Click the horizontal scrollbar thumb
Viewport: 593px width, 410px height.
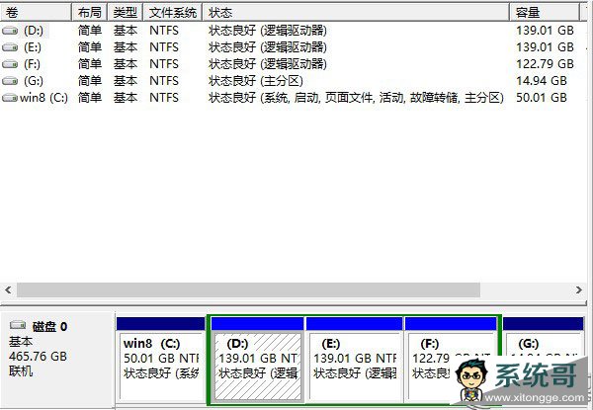pyautogui.click(x=248, y=289)
